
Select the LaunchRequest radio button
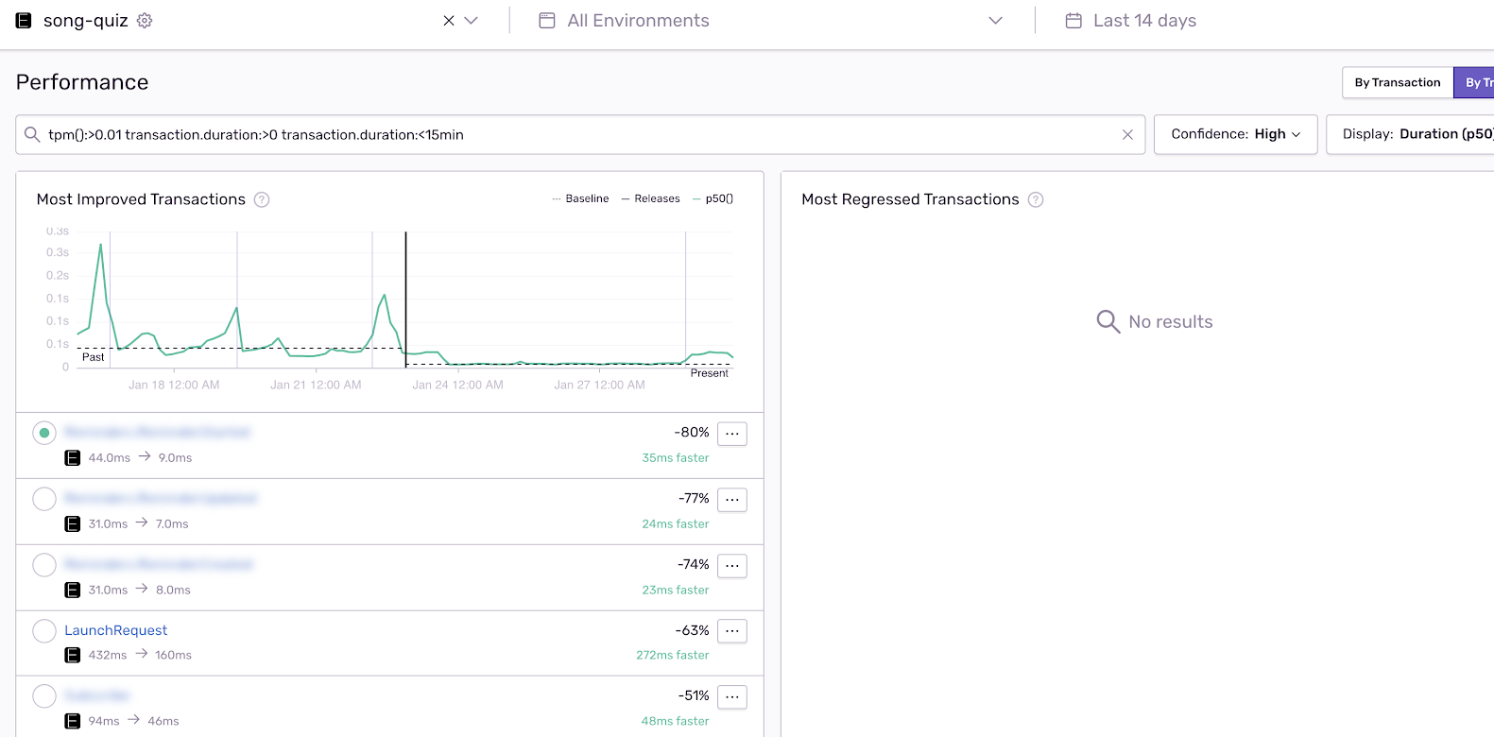[x=44, y=631]
